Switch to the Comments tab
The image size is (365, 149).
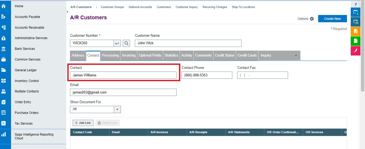203,55
